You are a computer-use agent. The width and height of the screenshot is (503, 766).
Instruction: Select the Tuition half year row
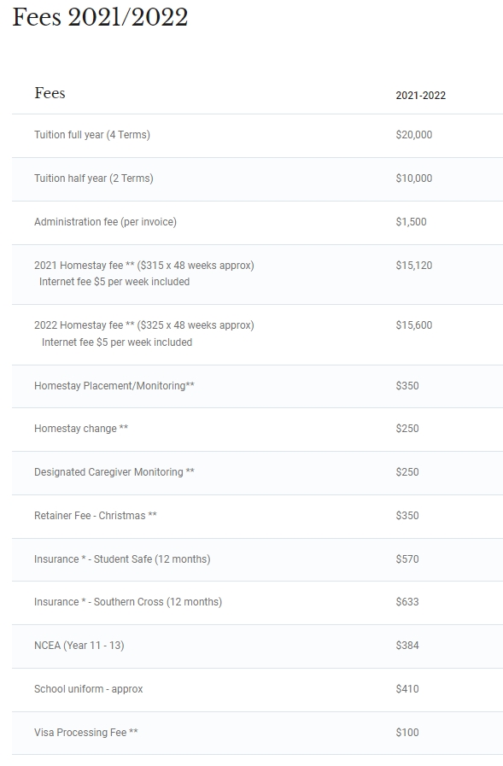pyautogui.click(x=257, y=178)
